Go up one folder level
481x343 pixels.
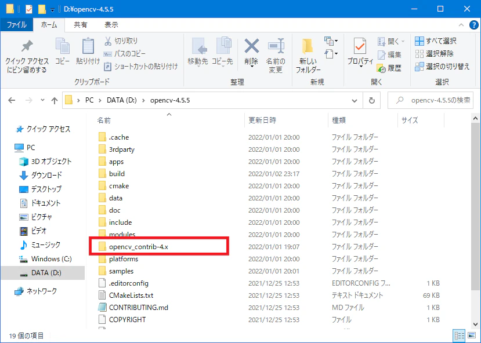point(55,100)
